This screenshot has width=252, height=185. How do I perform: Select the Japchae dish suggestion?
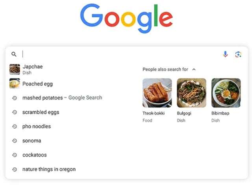point(32,67)
